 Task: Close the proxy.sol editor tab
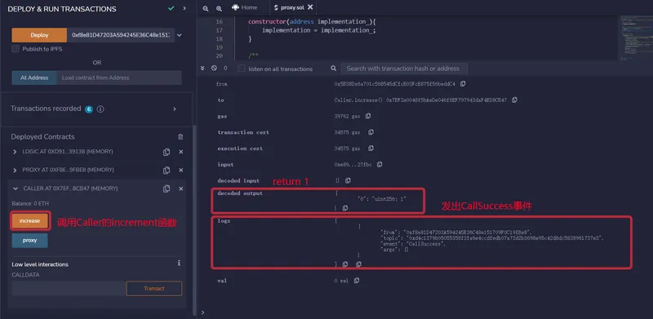[310, 7]
